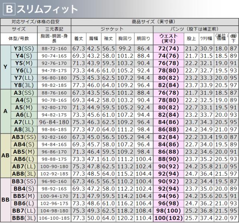Click thigh width value 37.4
239x223 pixels.
[x=207, y=218]
